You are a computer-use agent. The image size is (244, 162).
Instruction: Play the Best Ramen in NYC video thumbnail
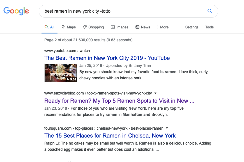[x=61, y=73]
